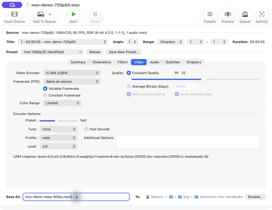The height and width of the screenshot is (210, 272).
Task: Open the Title dropdown
Action: point(63,42)
